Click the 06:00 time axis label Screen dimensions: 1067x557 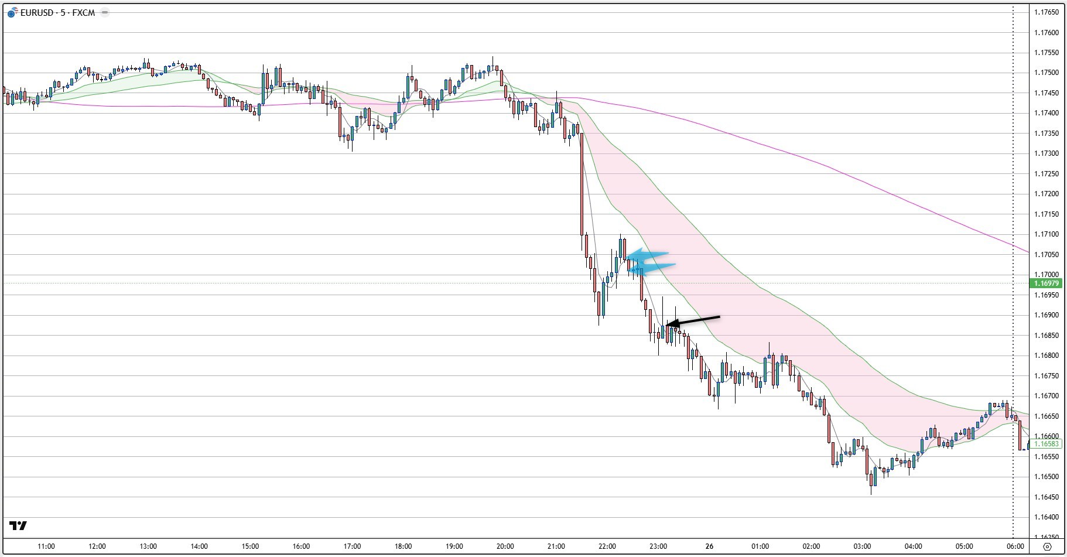pyautogui.click(x=1015, y=546)
